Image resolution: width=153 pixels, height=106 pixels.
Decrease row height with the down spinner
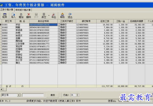pyautogui.click(x=77, y=96)
